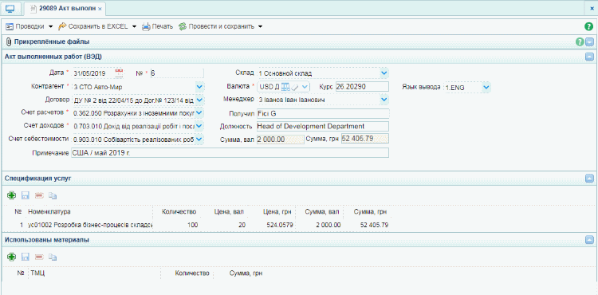
Task: Click the paperclip icon in Прикреплённые файлы
Action: pos(9,42)
